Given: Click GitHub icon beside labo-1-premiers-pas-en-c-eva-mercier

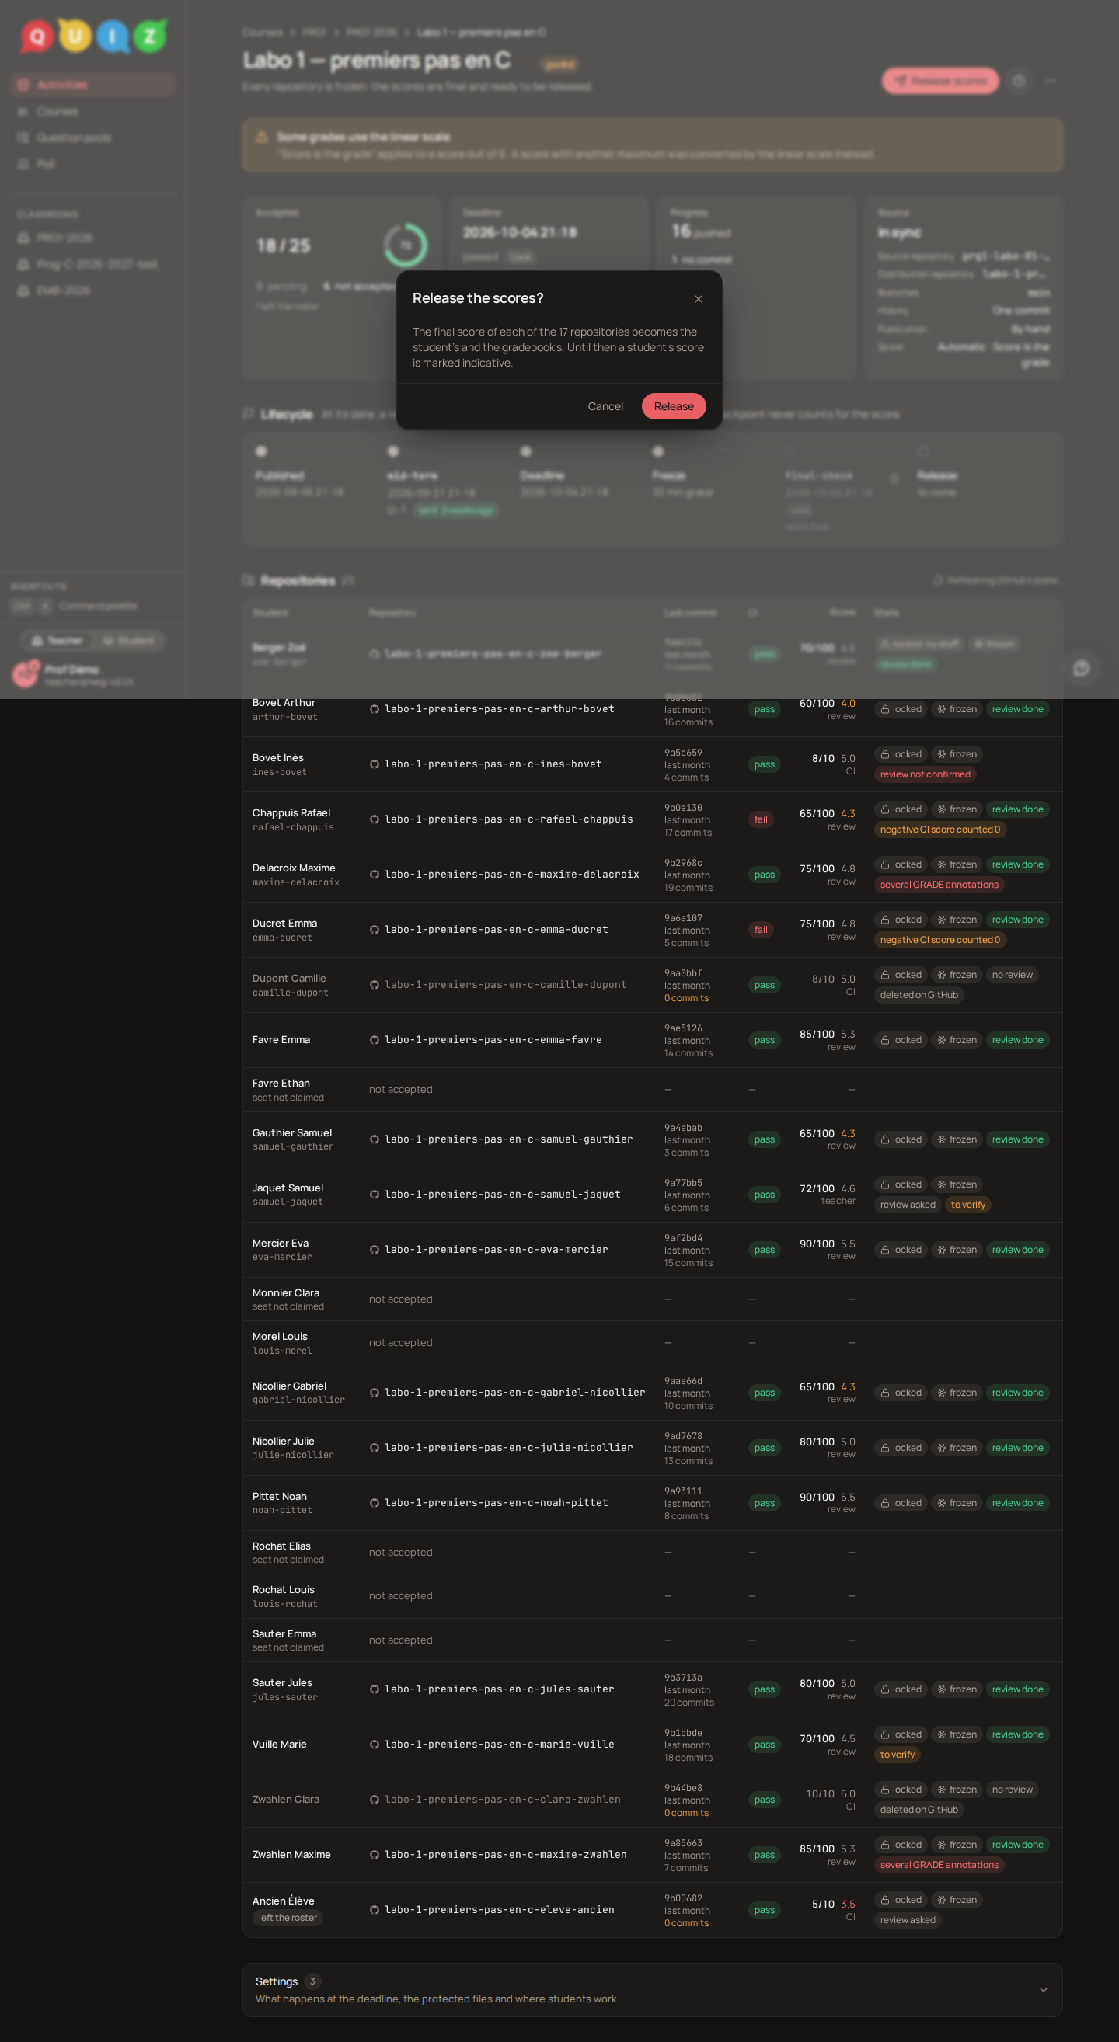Looking at the screenshot, I should pyautogui.click(x=375, y=1250).
